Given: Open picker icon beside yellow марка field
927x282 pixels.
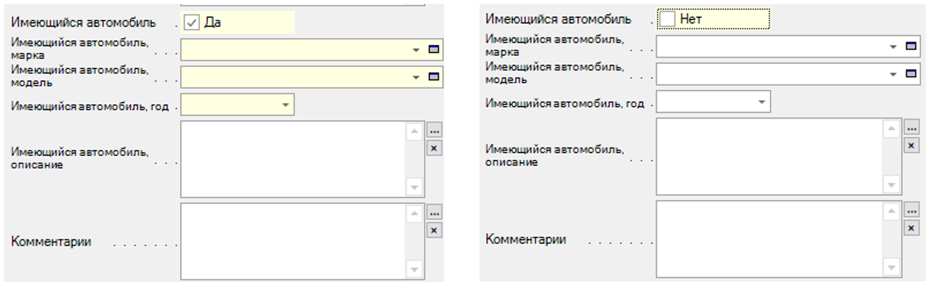Looking at the screenshot, I should (434, 49).
